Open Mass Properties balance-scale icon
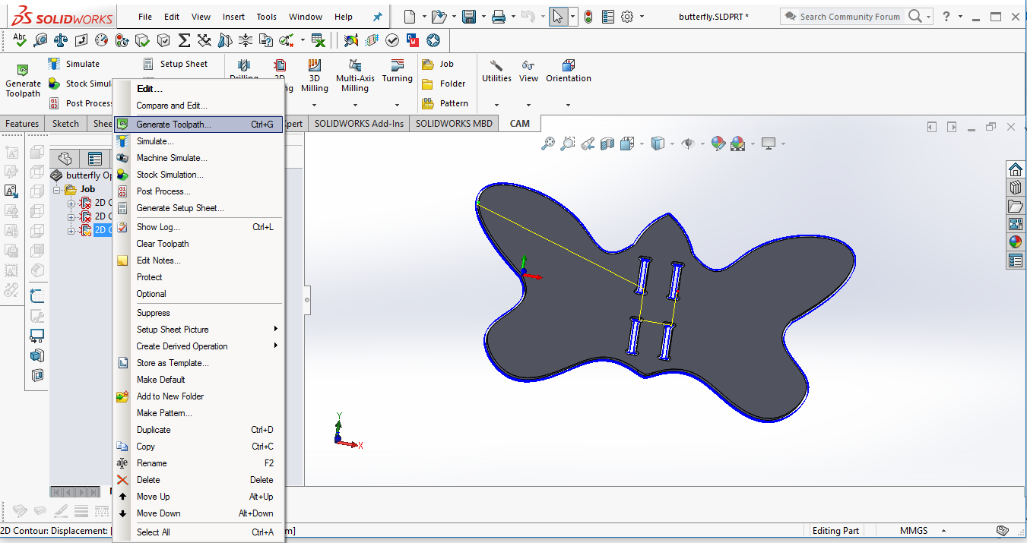Image resolution: width=1027 pixels, height=543 pixels. pos(61,39)
